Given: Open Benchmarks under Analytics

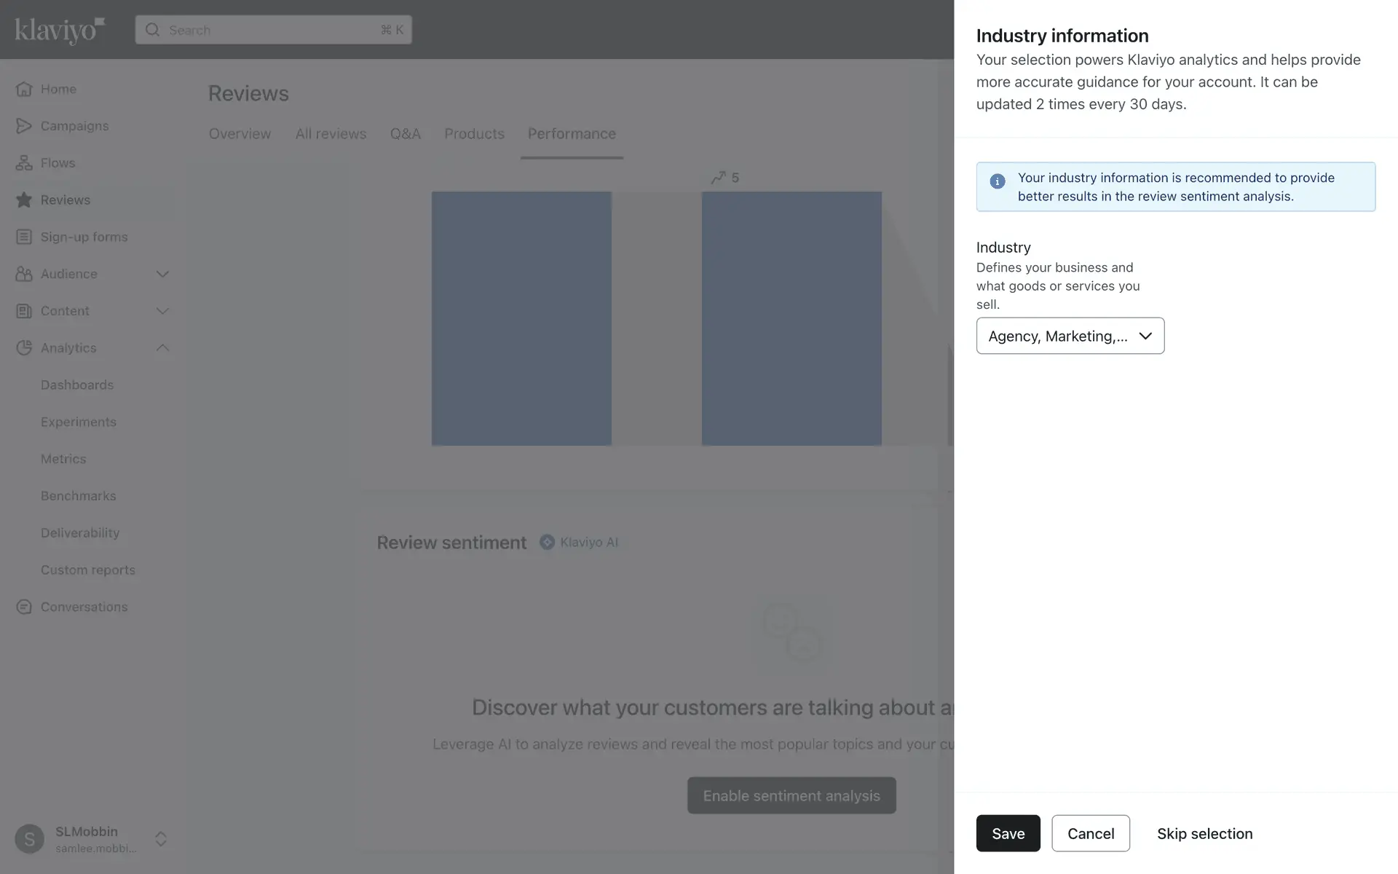Looking at the screenshot, I should [x=79, y=496].
